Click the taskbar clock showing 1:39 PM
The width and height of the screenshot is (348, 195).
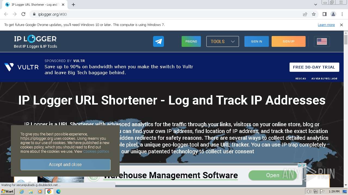pos(334,191)
